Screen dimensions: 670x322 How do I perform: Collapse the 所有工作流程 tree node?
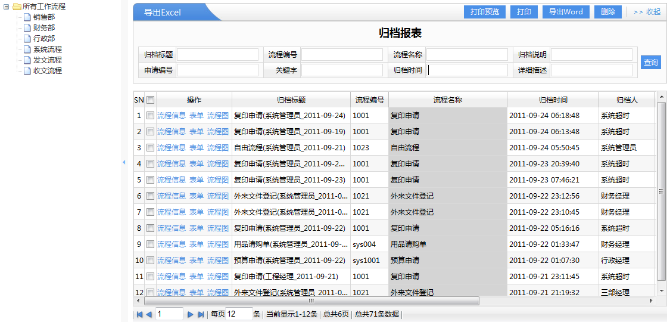tap(7, 7)
